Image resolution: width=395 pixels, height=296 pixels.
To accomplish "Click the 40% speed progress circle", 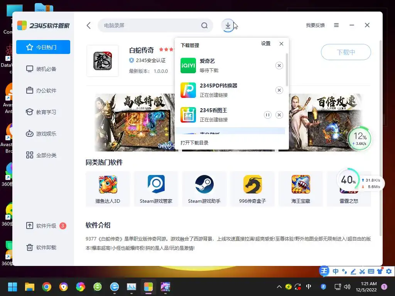I will pos(348,180).
